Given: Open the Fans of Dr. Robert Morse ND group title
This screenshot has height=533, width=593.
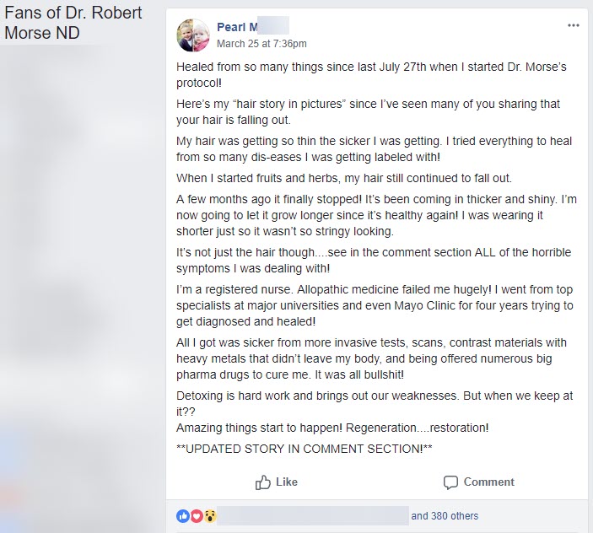Looking at the screenshot, I should [73, 24].
